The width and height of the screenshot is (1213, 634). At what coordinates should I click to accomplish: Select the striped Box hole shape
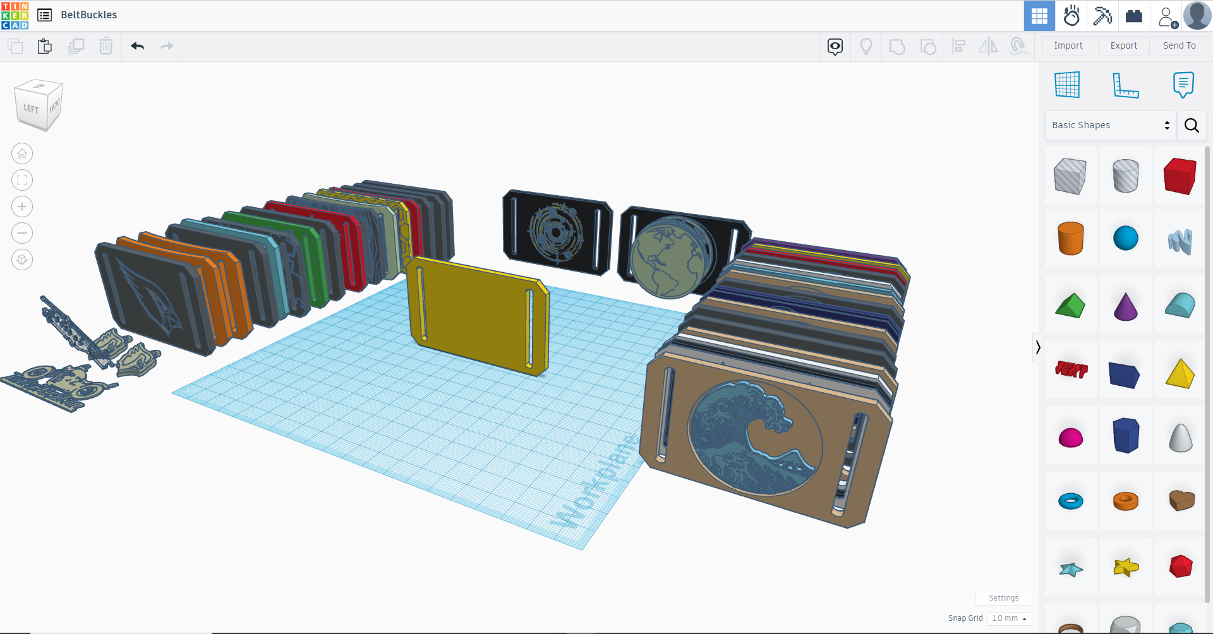point(1070,176)
